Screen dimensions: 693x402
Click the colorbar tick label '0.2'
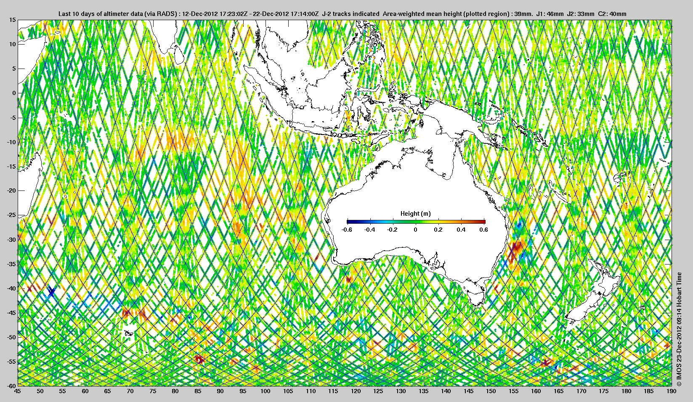(x=439, y=230)
